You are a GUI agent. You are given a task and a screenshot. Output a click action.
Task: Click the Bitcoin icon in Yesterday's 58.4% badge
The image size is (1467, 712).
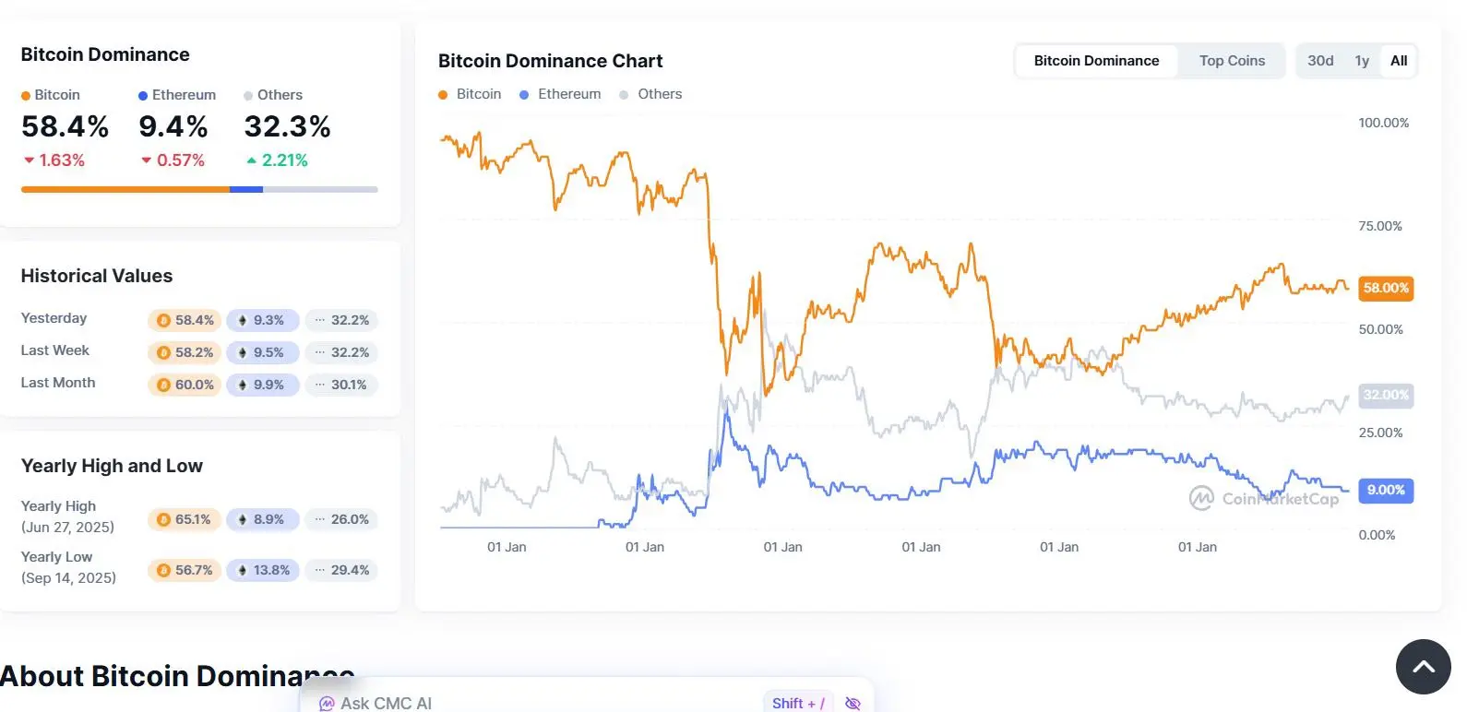point(163,320)
